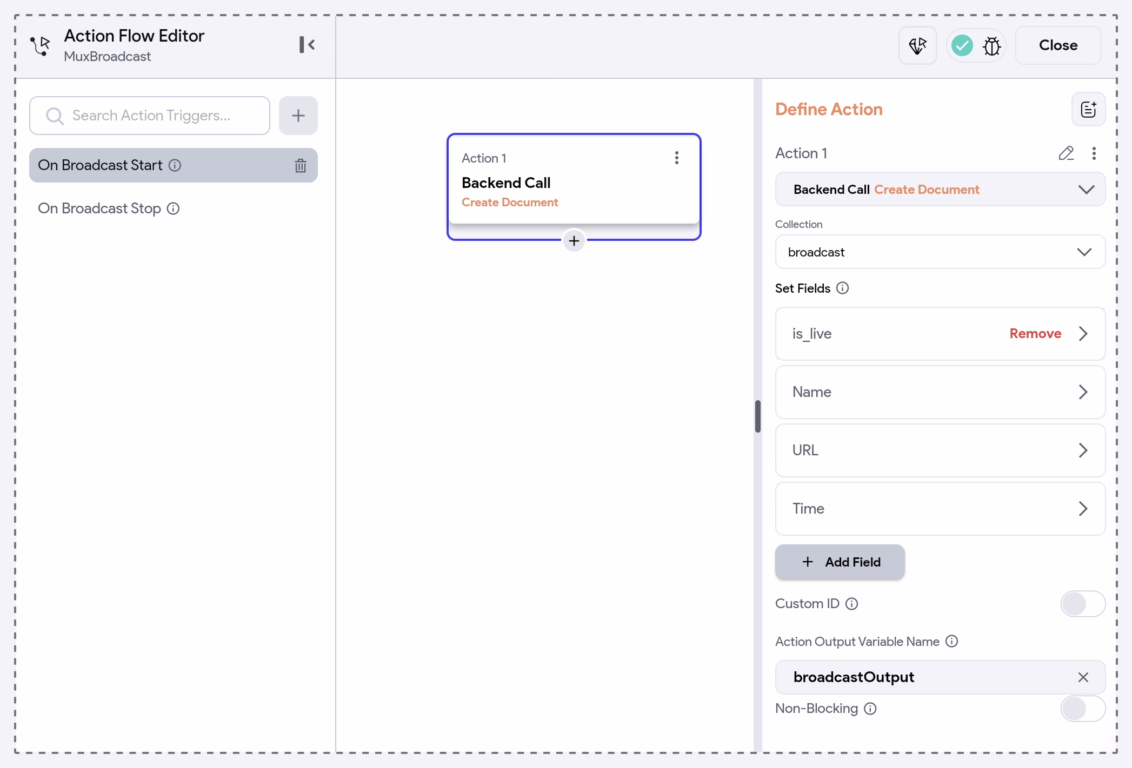This screenshot has width=1132, height=768.
Task: Toggle the Custom ID switch
Action: [x=1083, y=604]
